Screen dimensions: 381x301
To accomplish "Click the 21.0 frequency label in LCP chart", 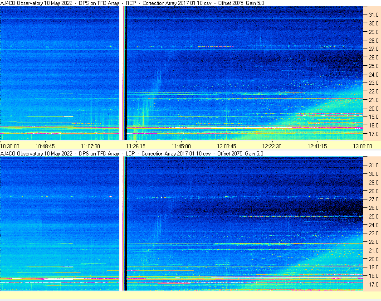I will (374, 250).
